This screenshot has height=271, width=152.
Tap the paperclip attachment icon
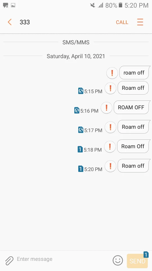pos(9,261)
